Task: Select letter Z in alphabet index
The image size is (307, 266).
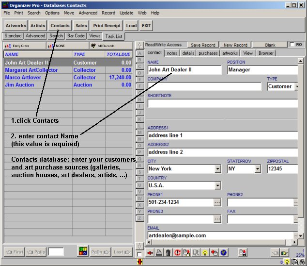Action: click(x=139, y=218)
